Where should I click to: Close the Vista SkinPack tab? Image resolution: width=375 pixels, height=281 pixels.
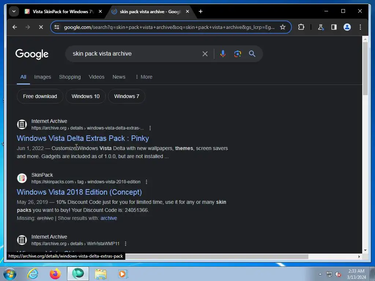coord(100,11)
